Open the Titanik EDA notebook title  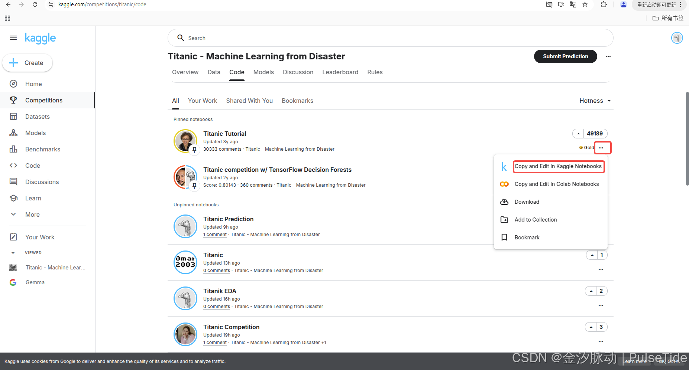coord(220,291)
